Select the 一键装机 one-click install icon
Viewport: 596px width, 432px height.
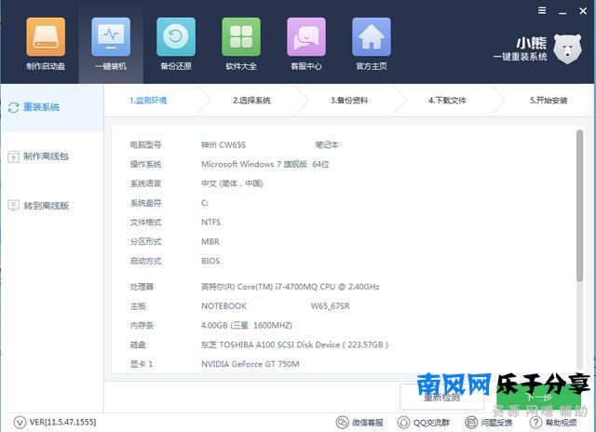111,44
